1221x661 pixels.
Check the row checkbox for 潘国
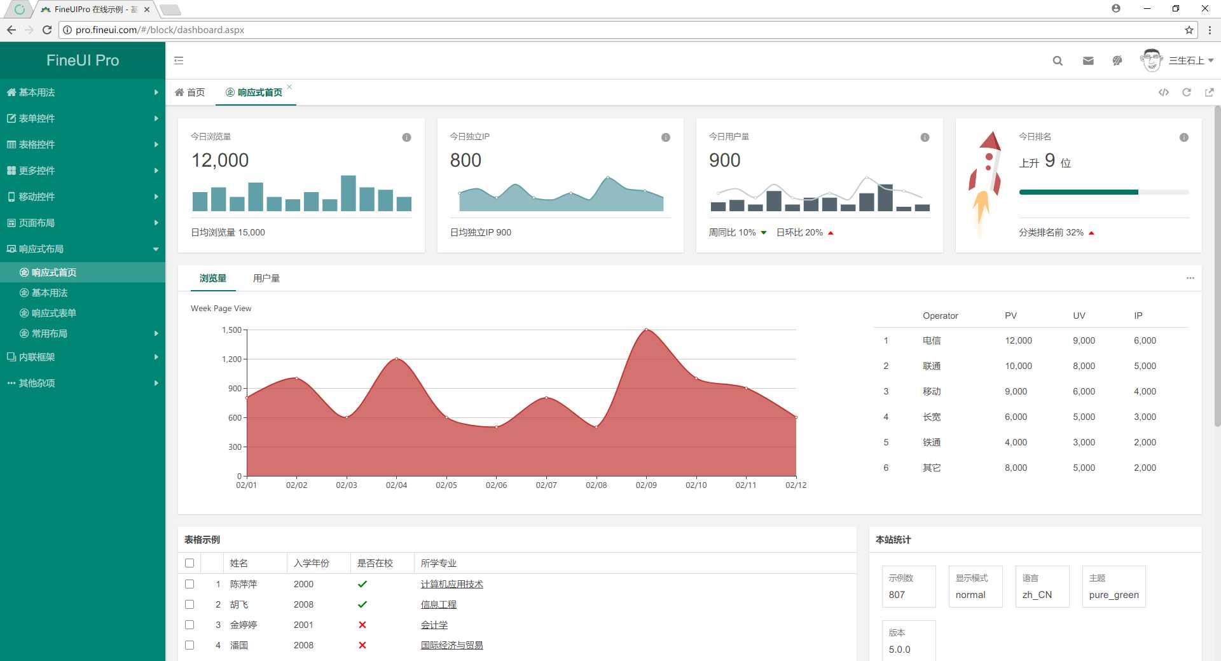[190, 645]
